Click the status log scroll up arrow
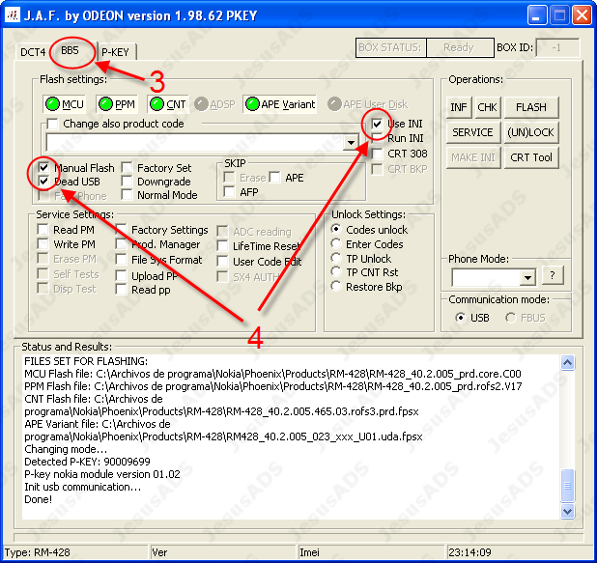597x563 pixels. tap(567, 362)
